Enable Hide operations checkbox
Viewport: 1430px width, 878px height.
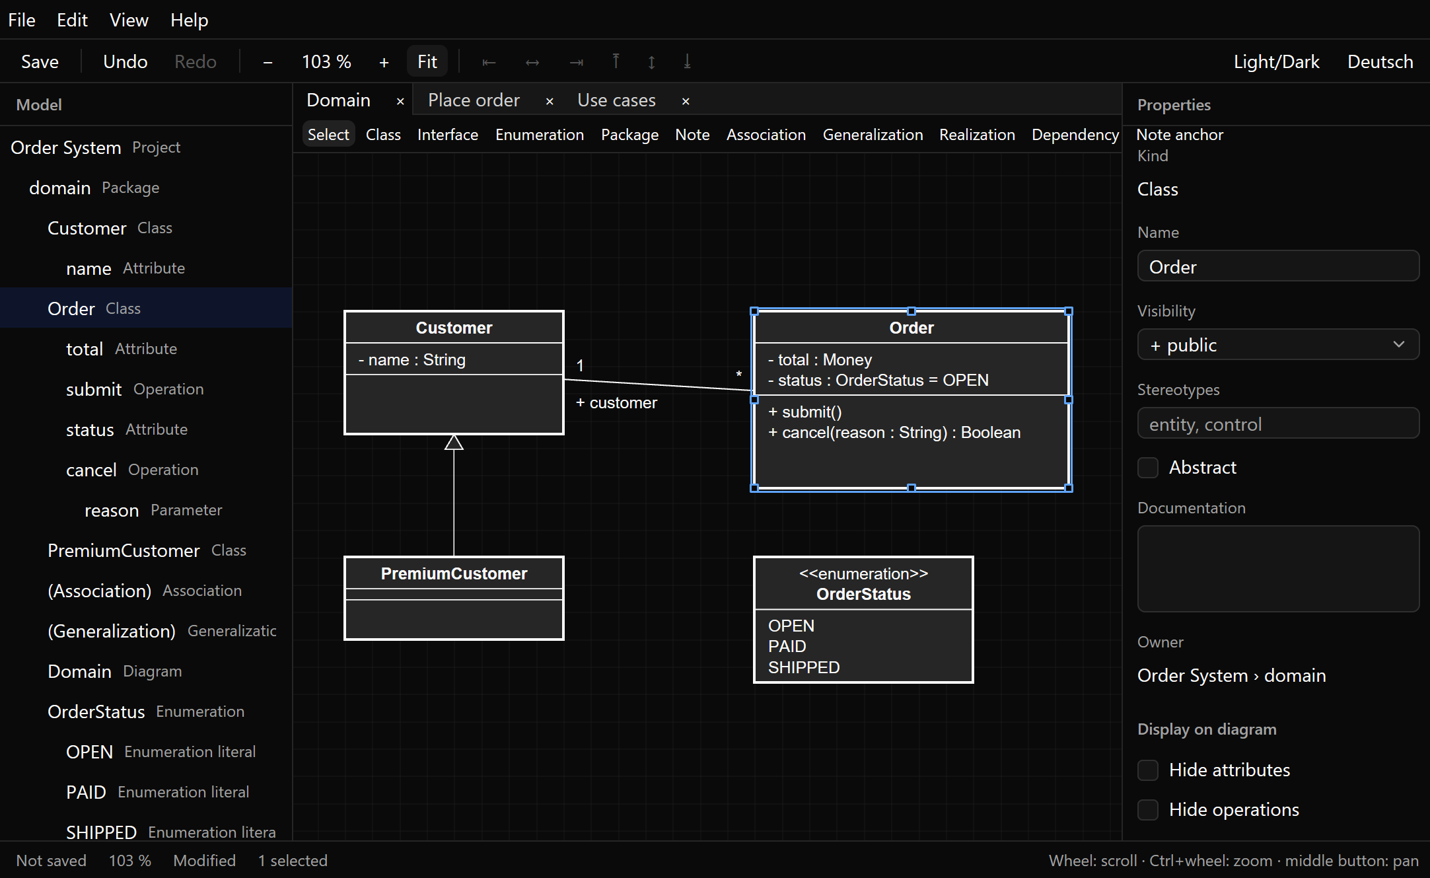click(x=1148, y=810)
